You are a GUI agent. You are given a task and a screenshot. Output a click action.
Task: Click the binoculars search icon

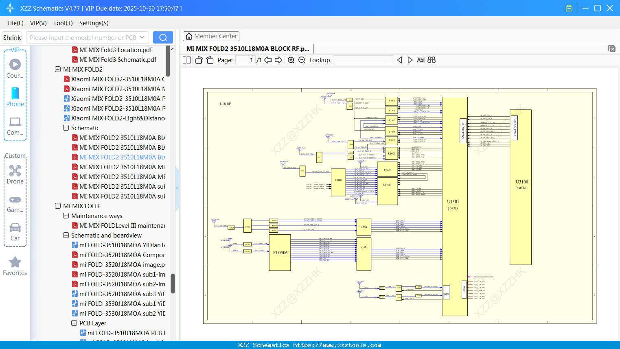point(432,60)
